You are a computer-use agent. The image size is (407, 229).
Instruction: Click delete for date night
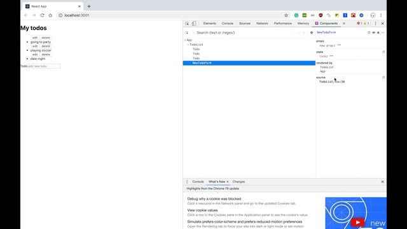pyautogui.click(x=46, y=55)
